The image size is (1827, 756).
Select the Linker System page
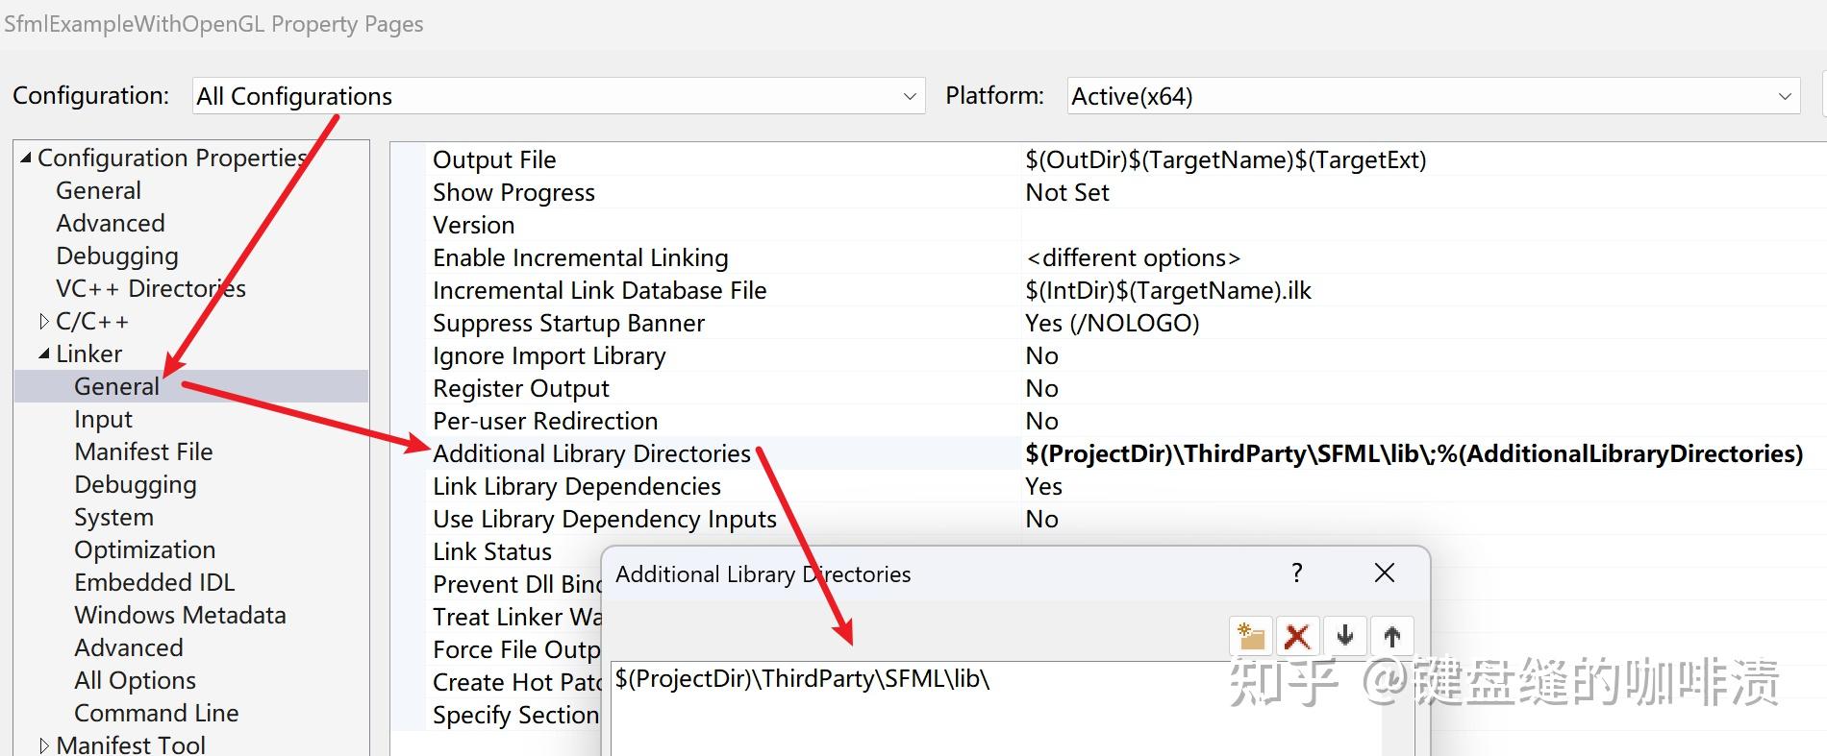click(113, 517)
